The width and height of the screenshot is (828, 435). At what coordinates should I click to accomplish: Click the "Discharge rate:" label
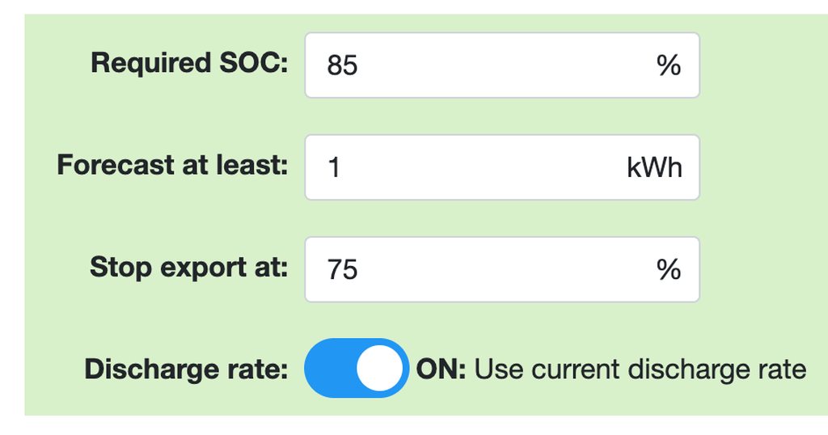(186, 370)
